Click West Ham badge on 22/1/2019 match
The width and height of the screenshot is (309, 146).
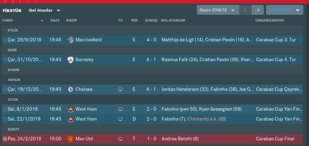(x=70, y=119)
